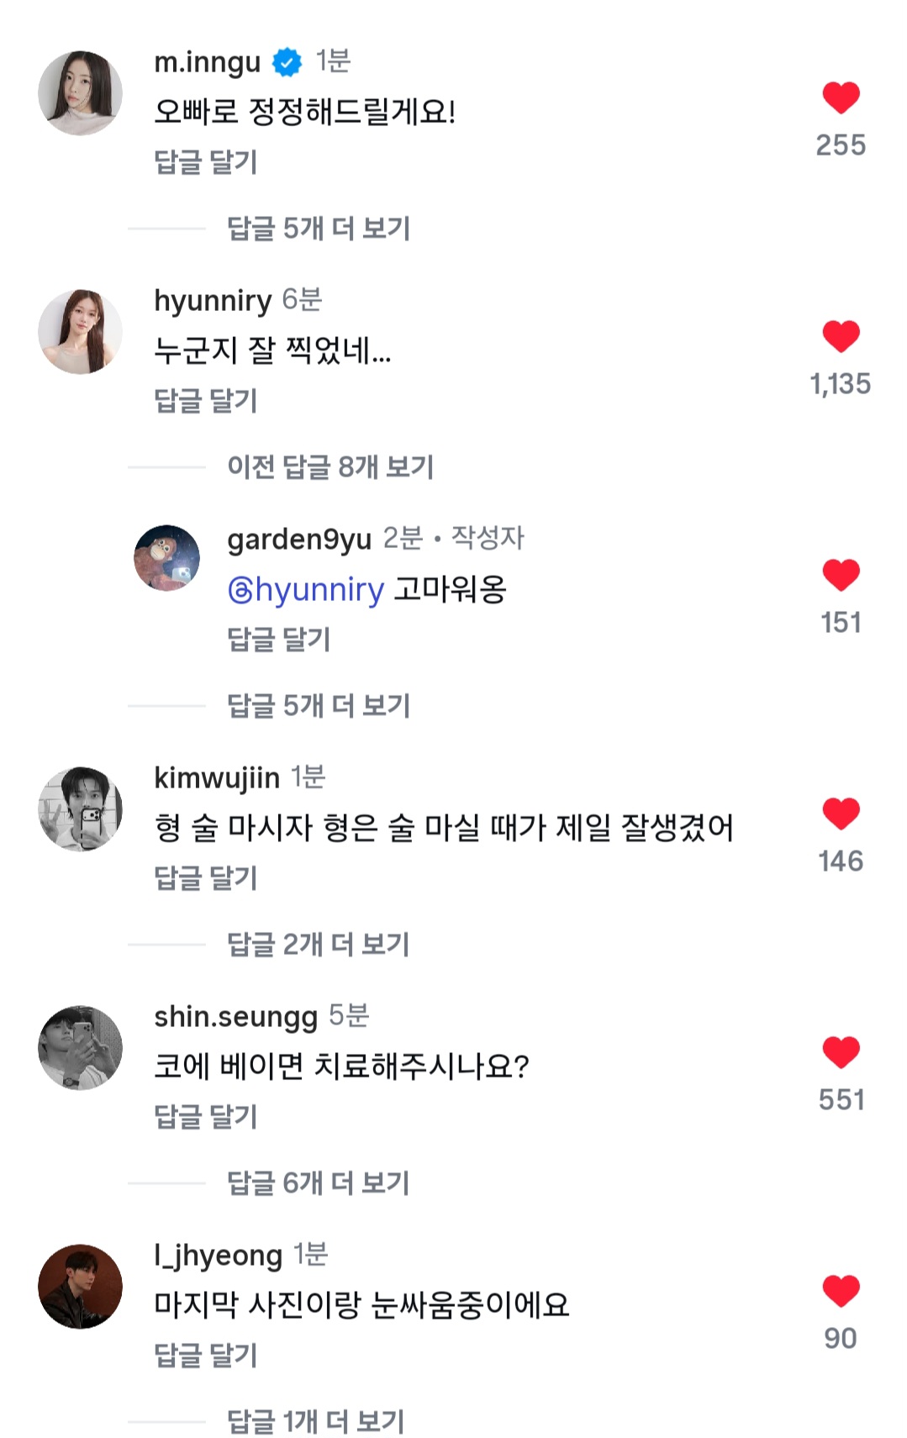Tap heart on kimwujiin's comment
This screenshot has width=907, height=1438.
[x=841, y=814]
